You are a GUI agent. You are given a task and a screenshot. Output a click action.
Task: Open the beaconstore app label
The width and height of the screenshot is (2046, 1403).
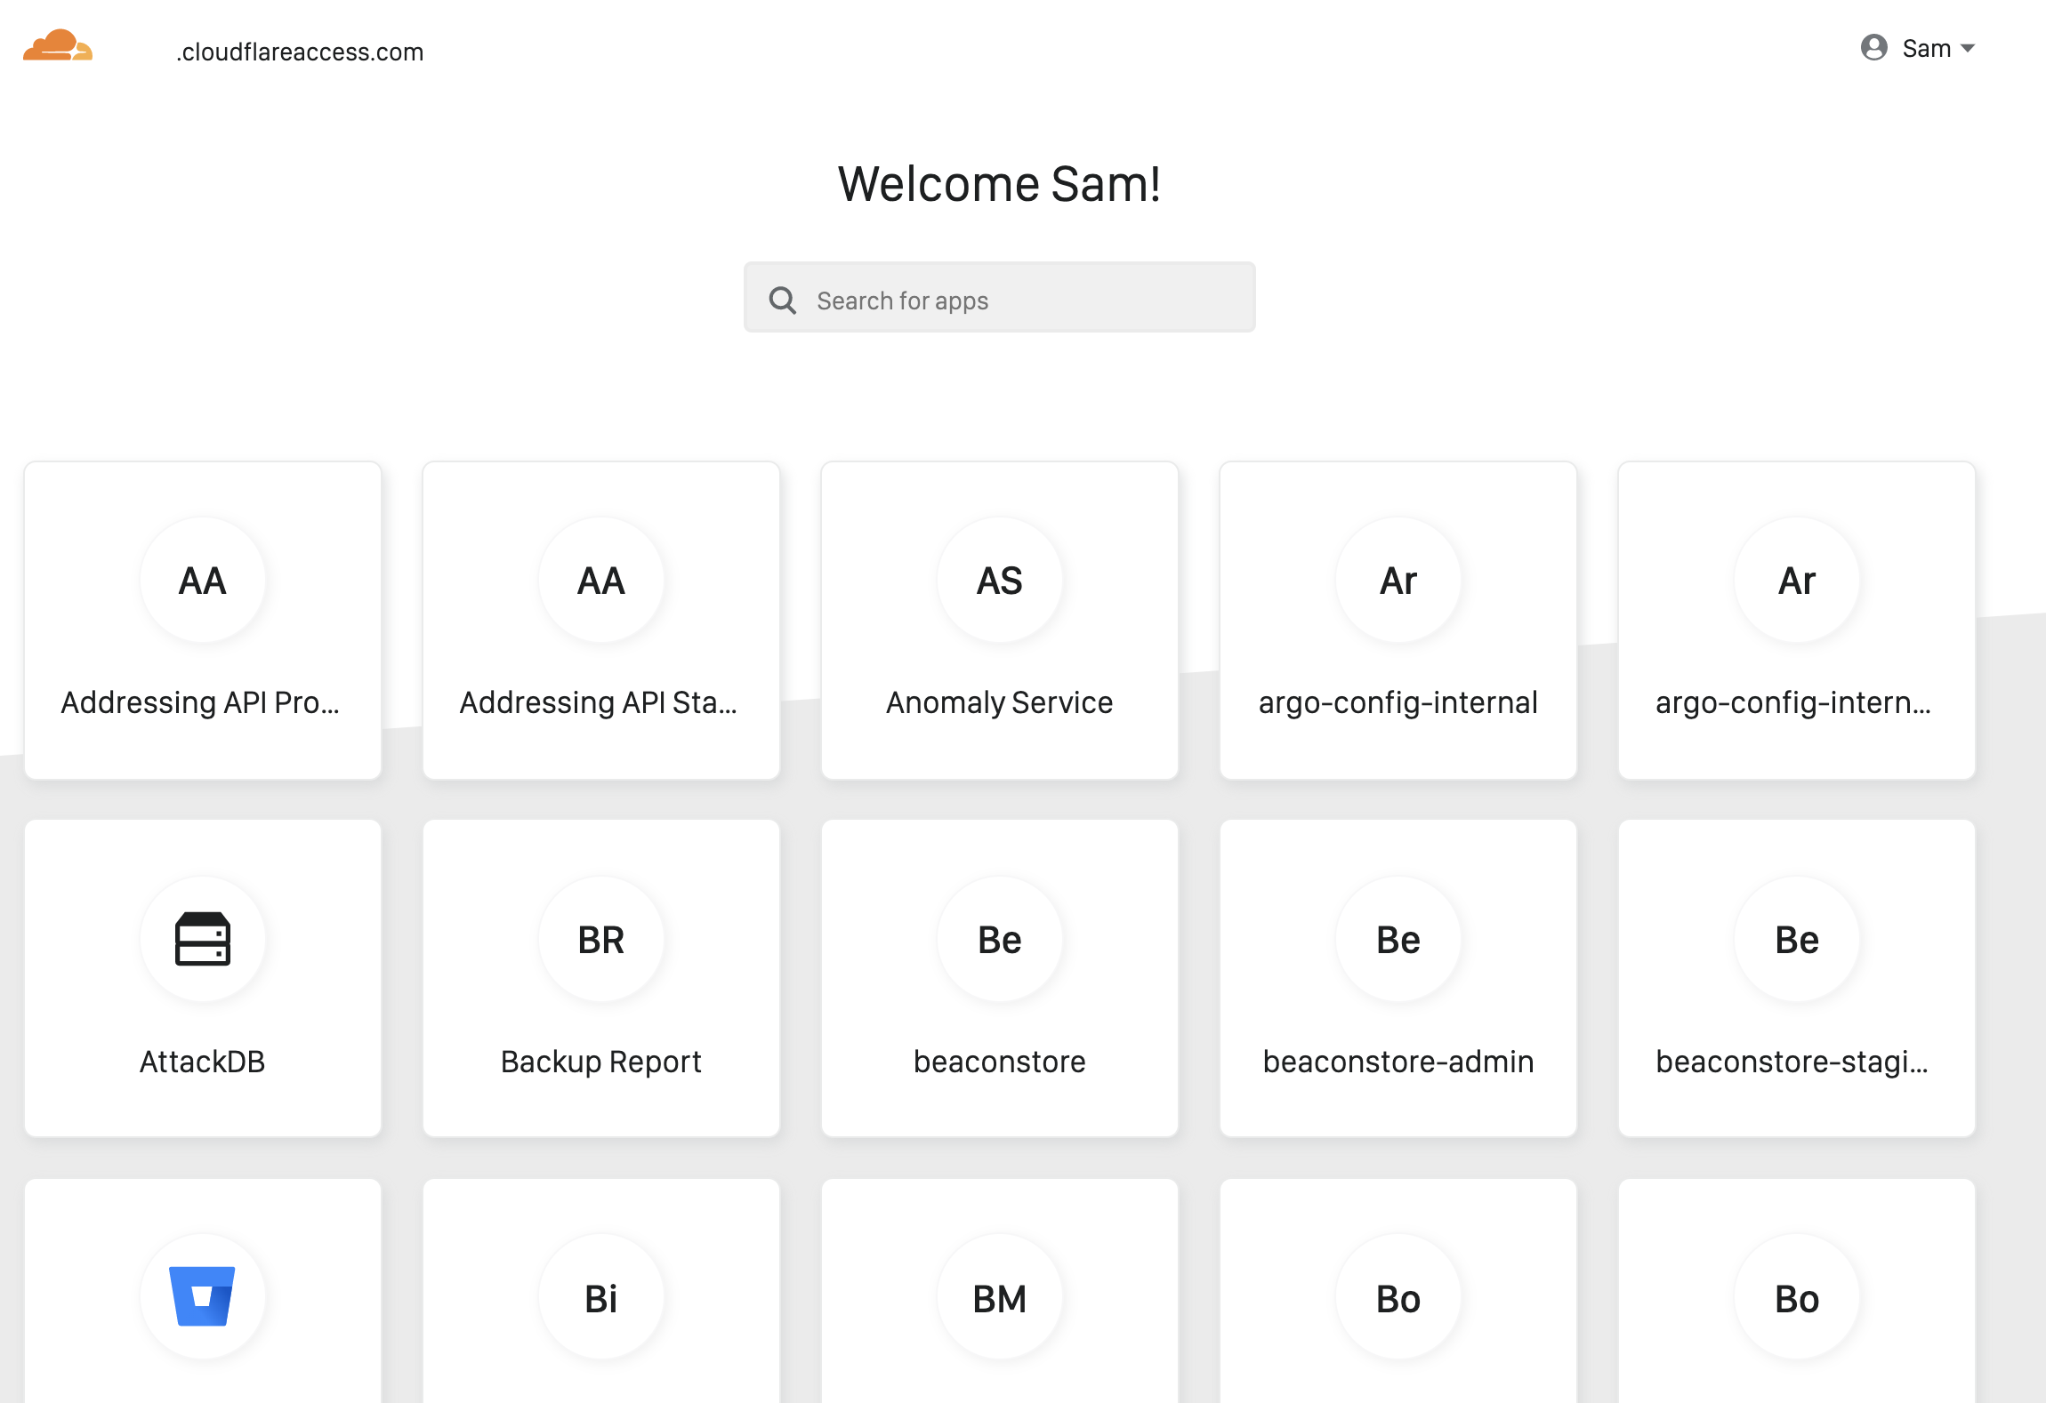click(1000, 1062)
